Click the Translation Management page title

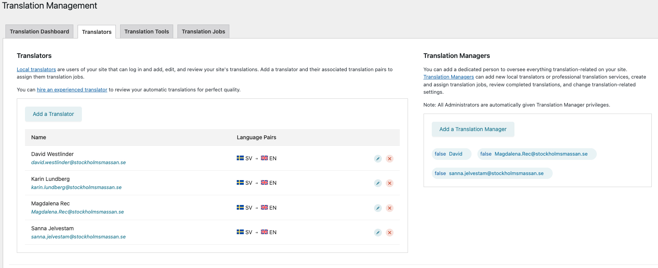point(50,5)
